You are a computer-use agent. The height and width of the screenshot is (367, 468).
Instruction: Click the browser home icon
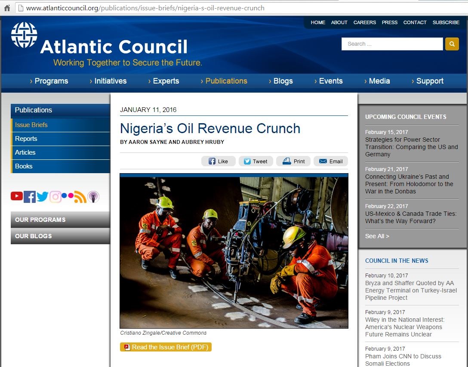tap(7, 8)
